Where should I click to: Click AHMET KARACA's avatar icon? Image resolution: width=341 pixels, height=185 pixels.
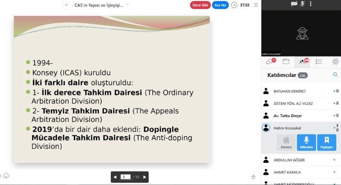tap(266, 172)
